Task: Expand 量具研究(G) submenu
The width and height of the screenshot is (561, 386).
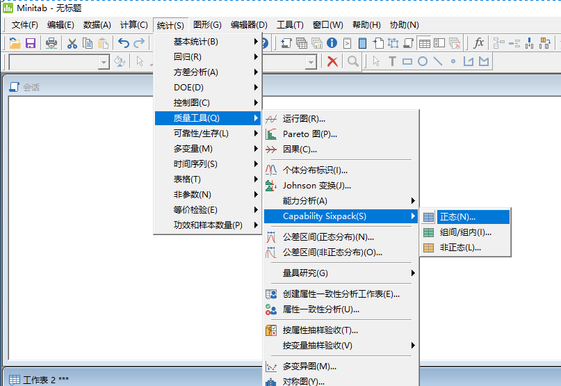Action: tap(341, 273)
